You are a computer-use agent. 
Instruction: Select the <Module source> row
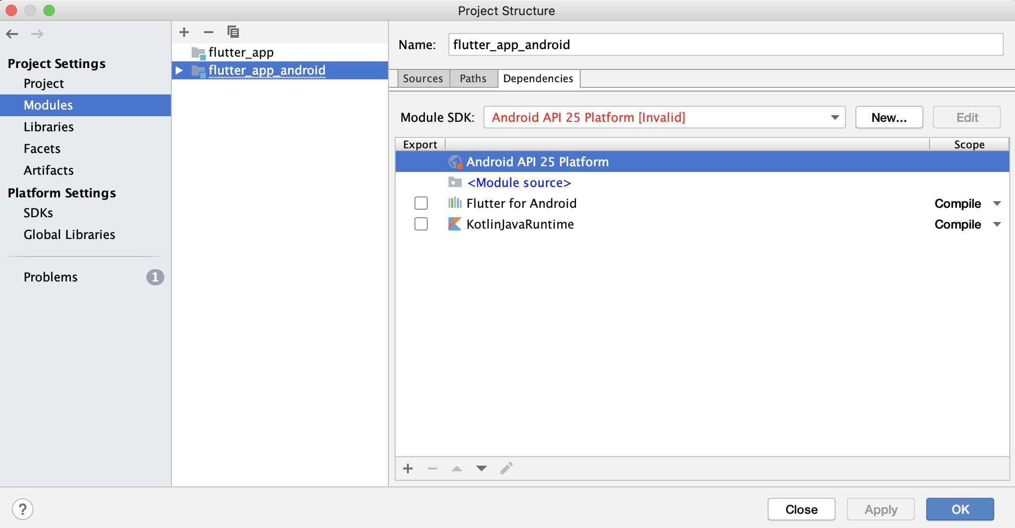[702, 182]
